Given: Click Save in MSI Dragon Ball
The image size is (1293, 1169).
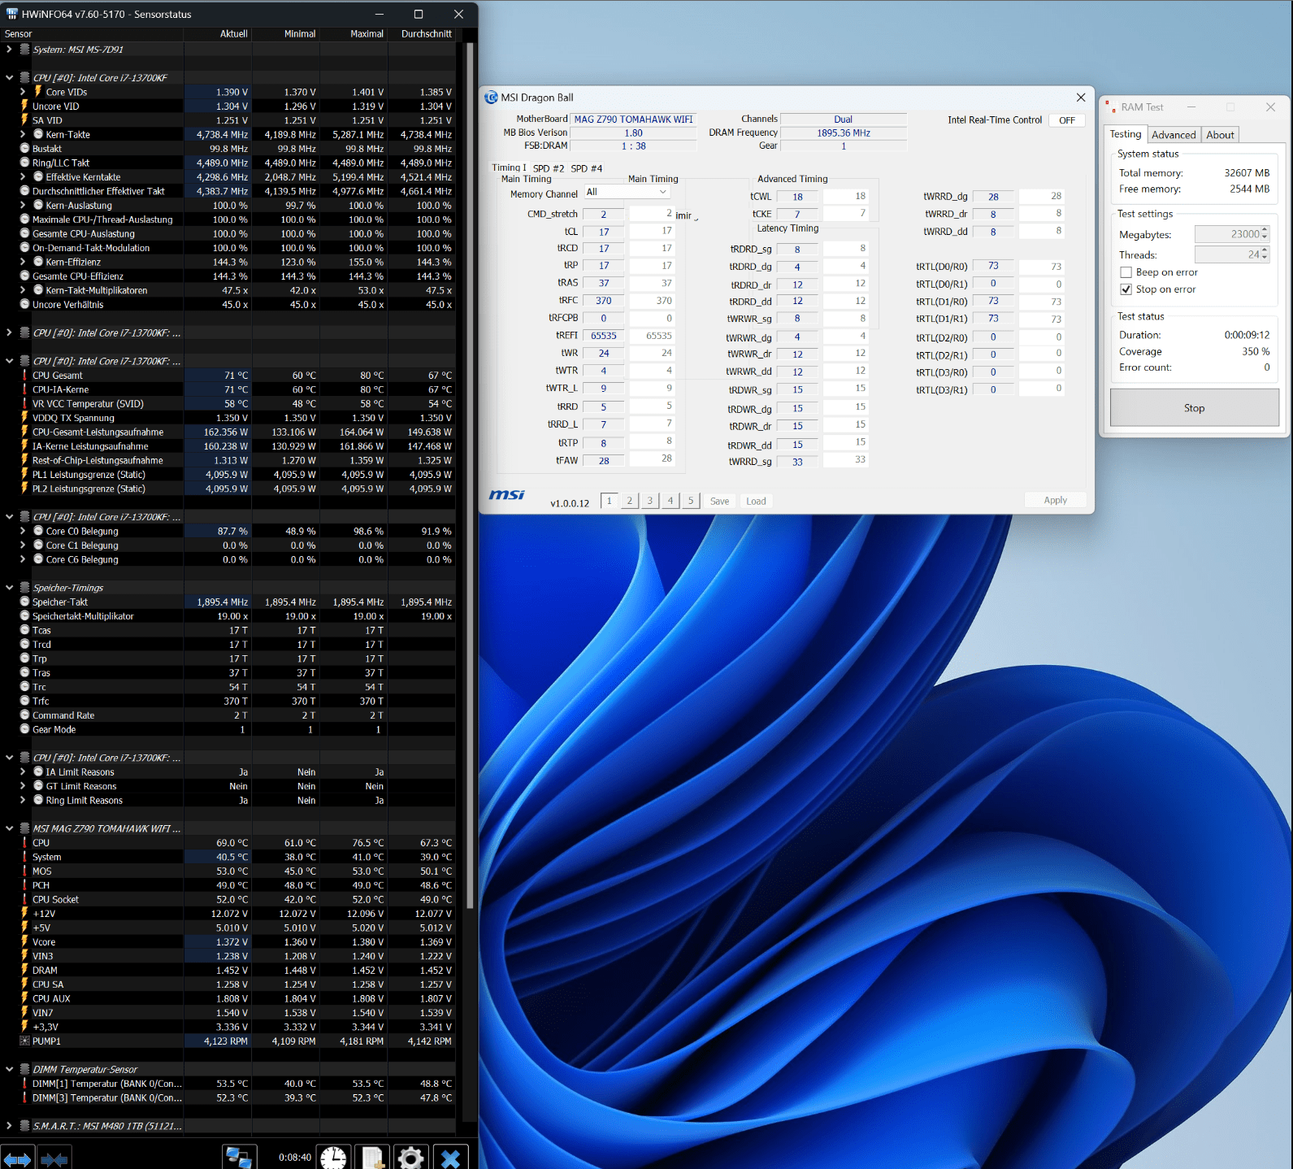Looking at the screenshot, I should click(719, 501).
